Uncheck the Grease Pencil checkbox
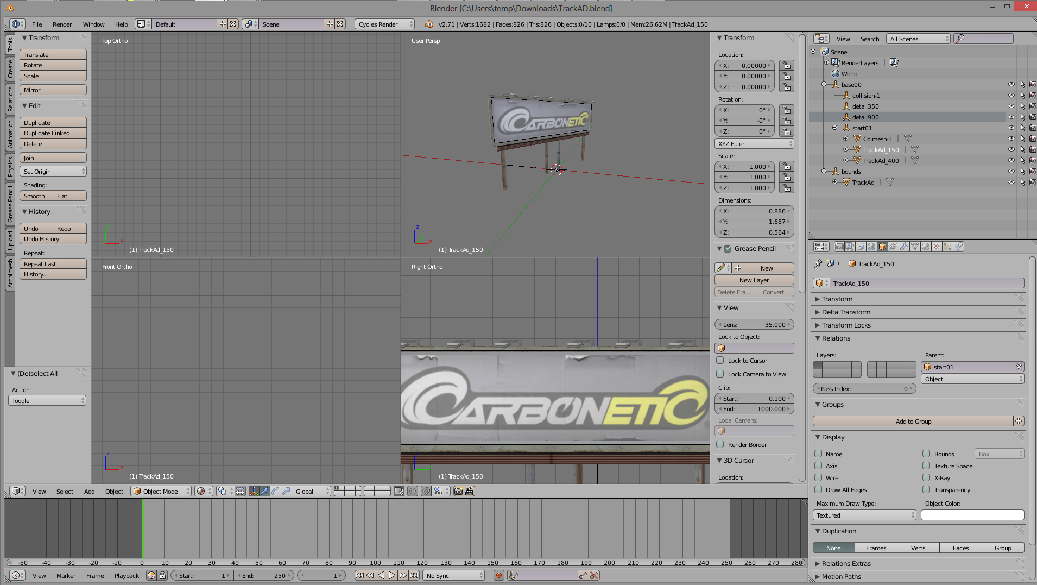This screenshot has width=1037, height=585. pyautogui.click(x=728, y=248)
